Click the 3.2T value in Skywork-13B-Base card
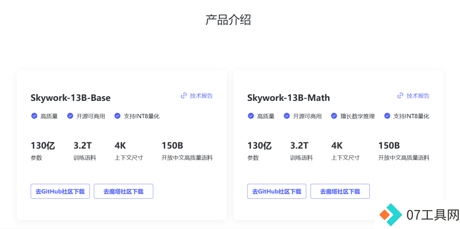This screenshot has height=229, width=460. [x=83, y=146]
